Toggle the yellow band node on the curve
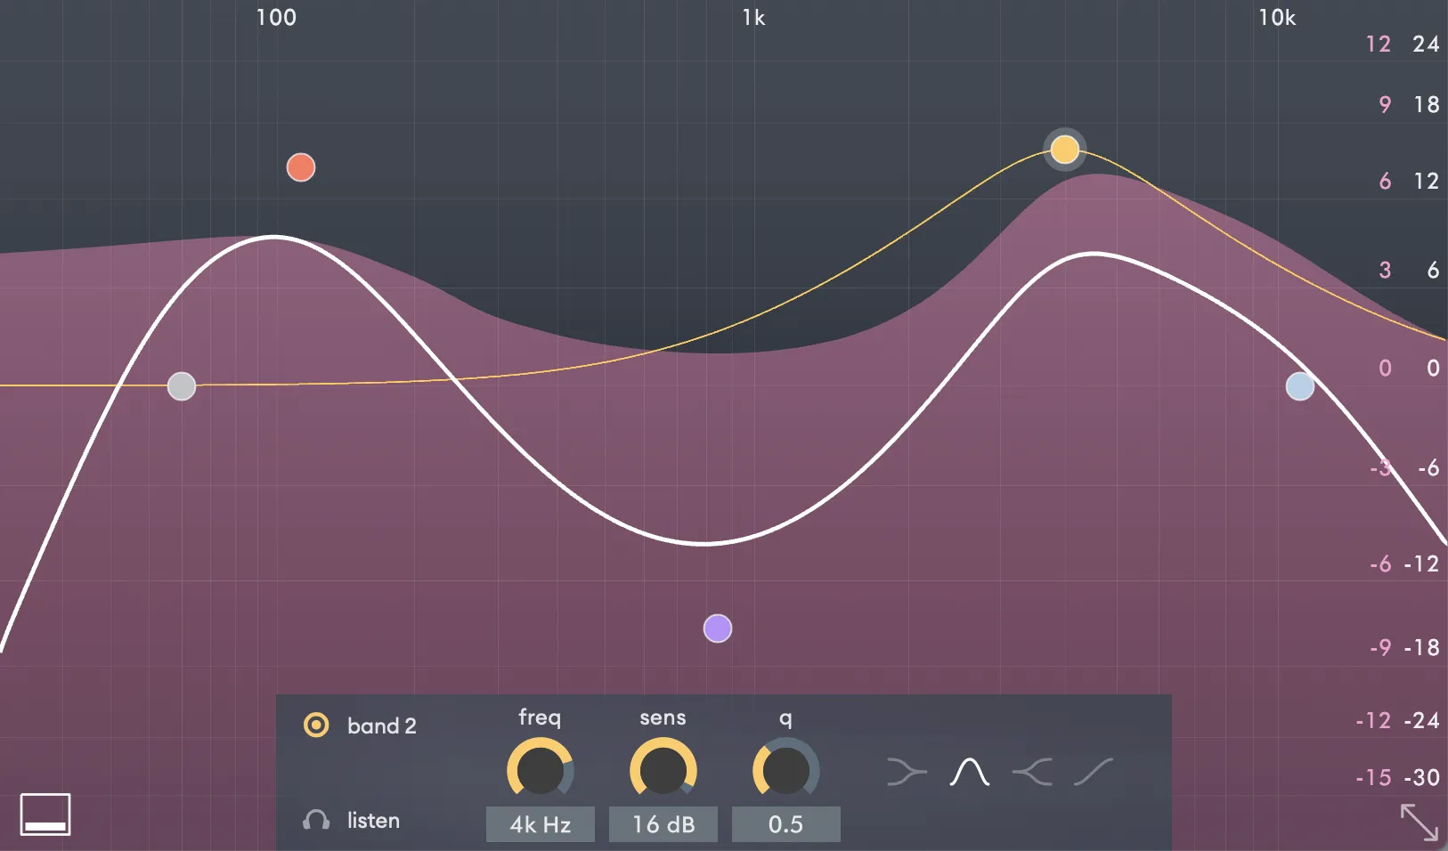Viewport: 1448px width, 851px height. coord(1065,150)
